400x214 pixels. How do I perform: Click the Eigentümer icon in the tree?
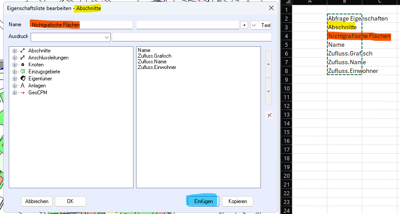23,79
